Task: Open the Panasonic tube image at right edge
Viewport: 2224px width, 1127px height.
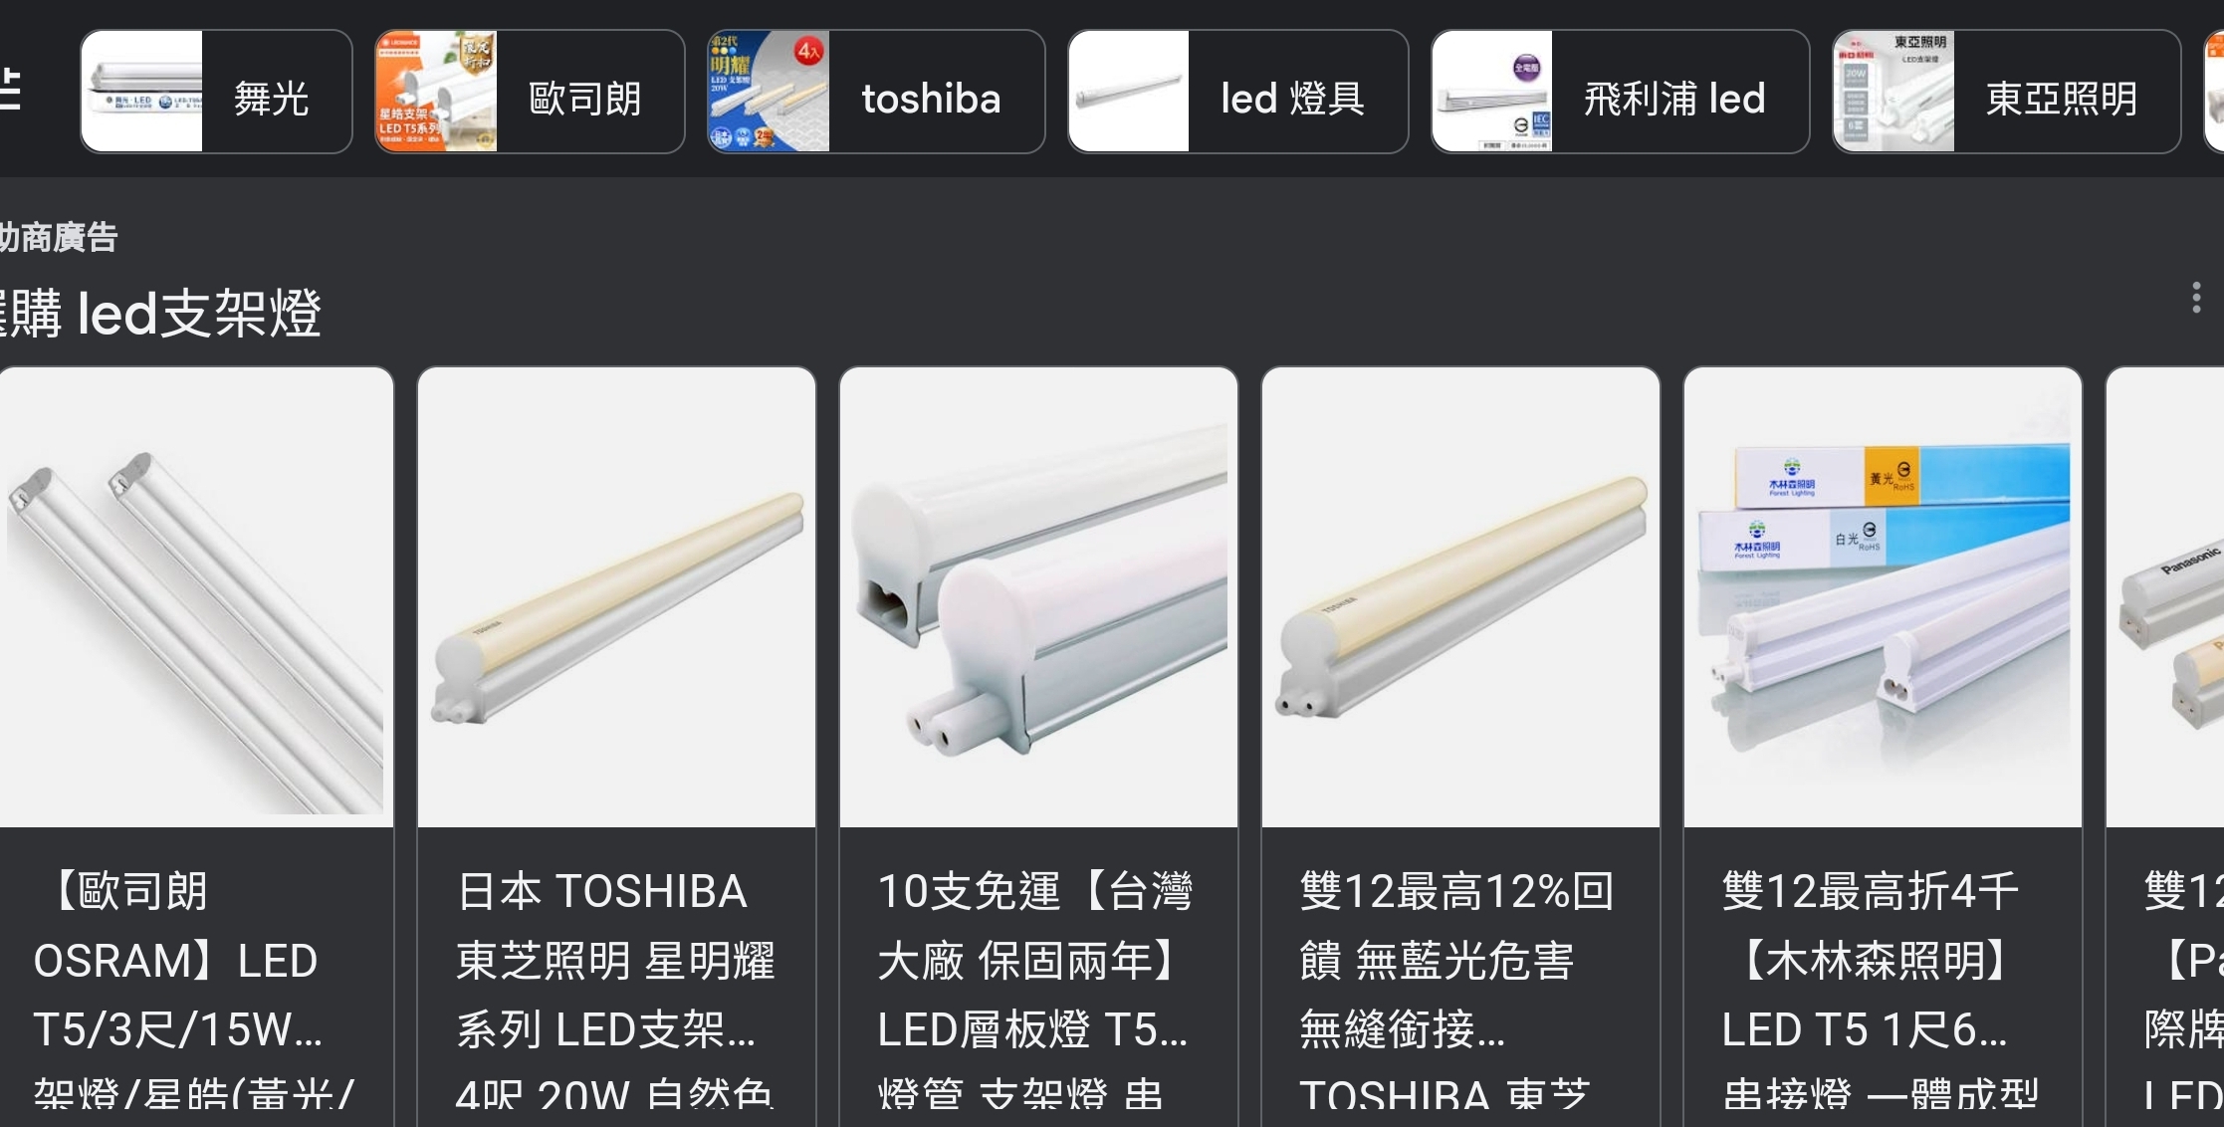Action: pyautogui.click(x=2165, y=597)
